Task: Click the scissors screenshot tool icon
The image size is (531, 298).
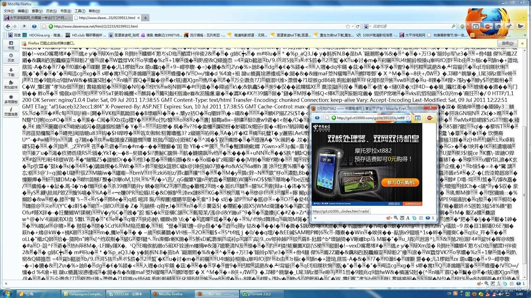Action: 509,26
